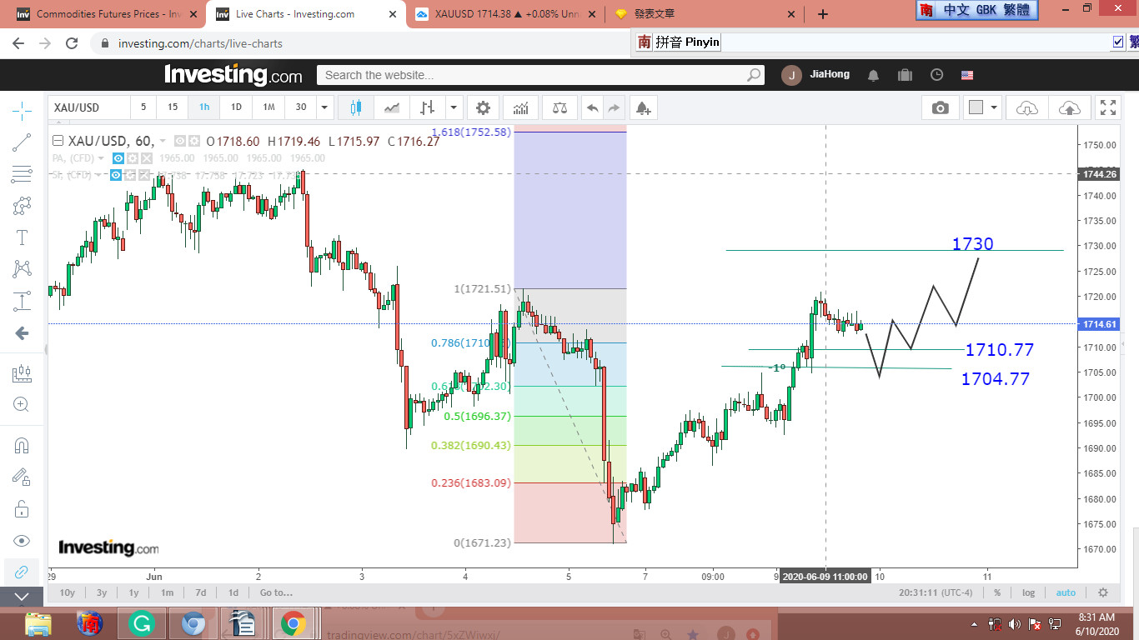
Task: Open compare symbols scales icon
Action: [559, 107]
